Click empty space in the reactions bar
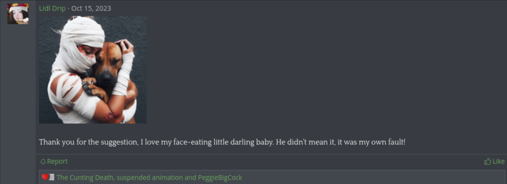This screenshot has height=184, width=507. (x=372, y=177)
